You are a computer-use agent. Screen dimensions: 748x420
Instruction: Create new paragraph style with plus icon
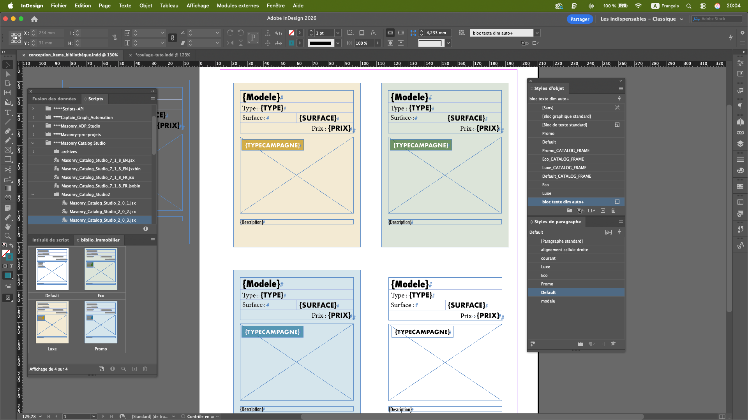point(603,344)
